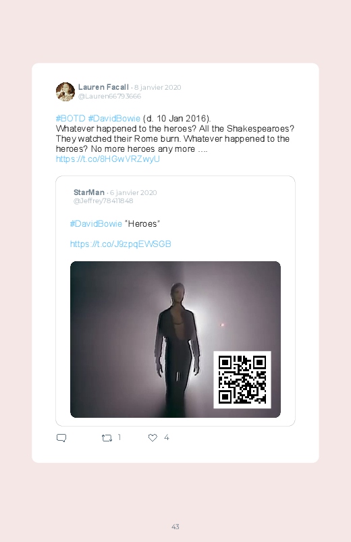
Task: Open the #BOTD hashtag
Action: point(71,119)
